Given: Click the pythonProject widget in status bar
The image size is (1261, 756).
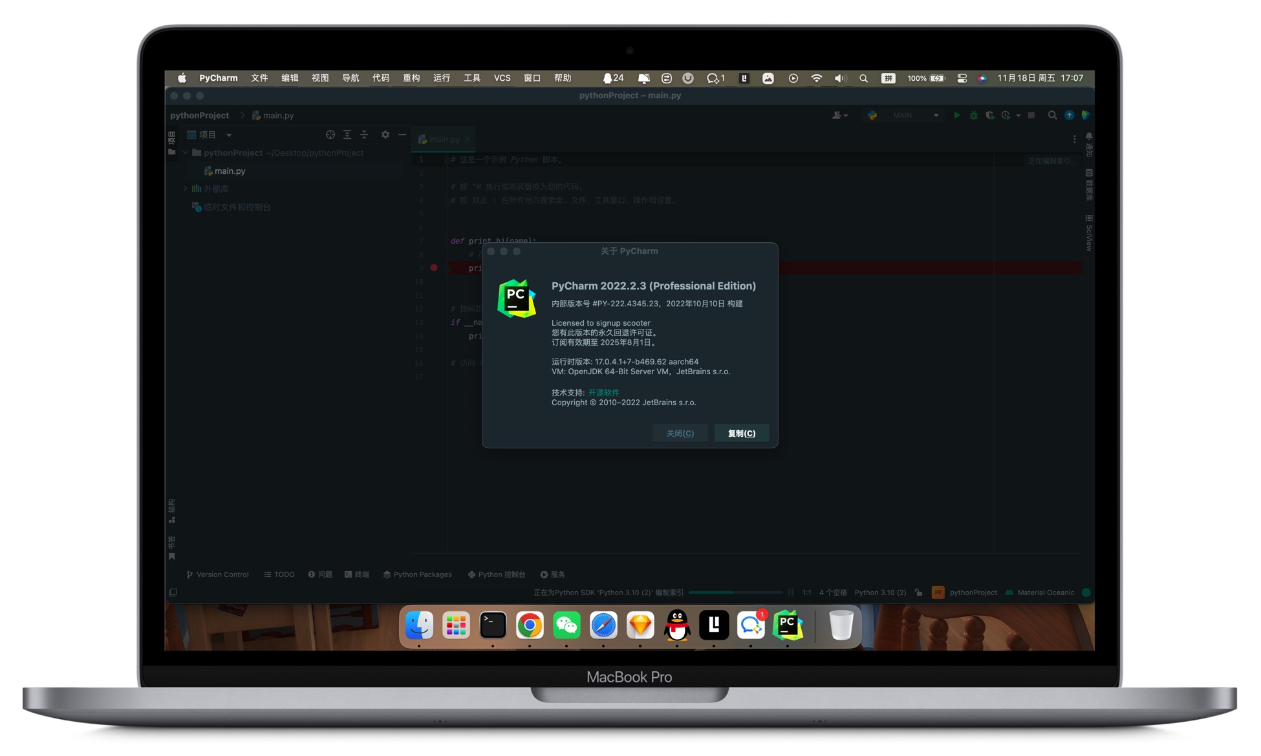Looking at the screenshot, I should pos(965,593).
